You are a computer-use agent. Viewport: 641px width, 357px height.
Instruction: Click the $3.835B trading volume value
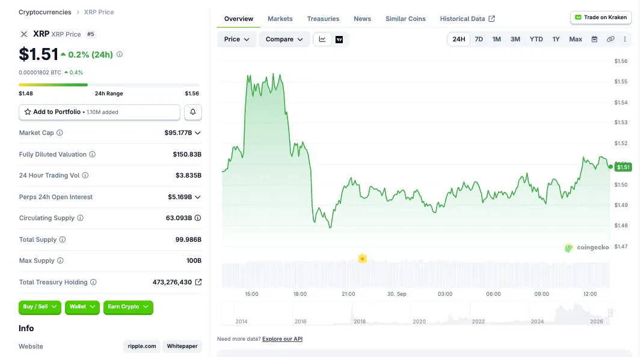188,175
